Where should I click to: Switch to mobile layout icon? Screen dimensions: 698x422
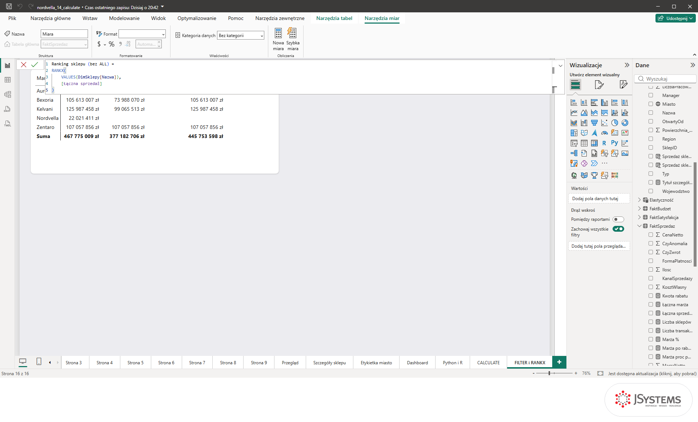click(x=39, y=362)
